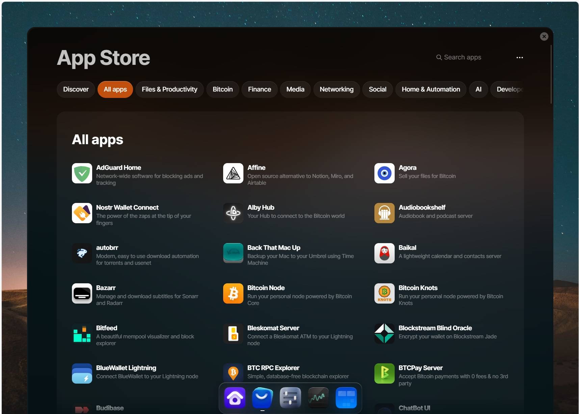Close the App Store window
The height and width of the screenshot is (414, 579).
pos(544,36)
